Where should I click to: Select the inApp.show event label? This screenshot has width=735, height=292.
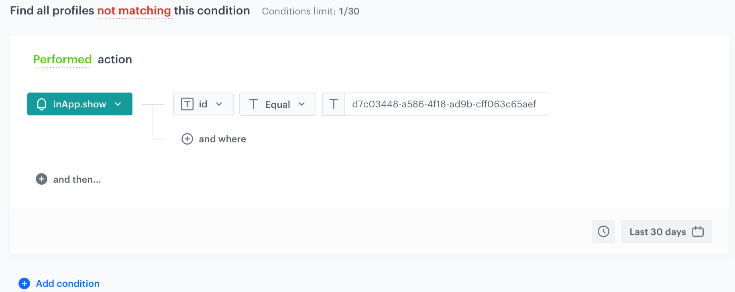79,104
